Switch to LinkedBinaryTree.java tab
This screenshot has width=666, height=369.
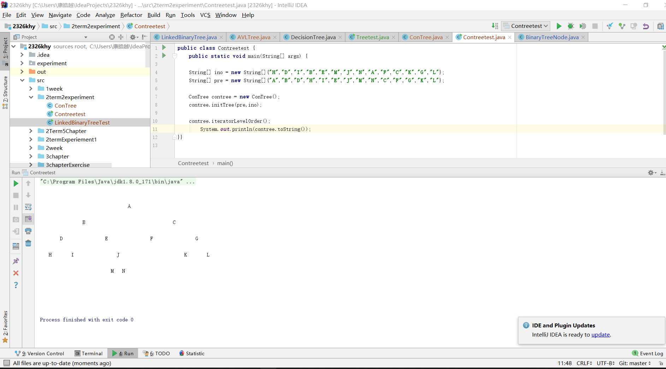point(189,37)
